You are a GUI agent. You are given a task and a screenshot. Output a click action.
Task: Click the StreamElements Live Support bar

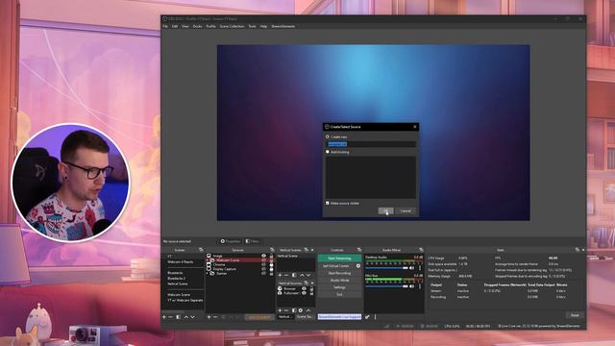tap(339, 316)
